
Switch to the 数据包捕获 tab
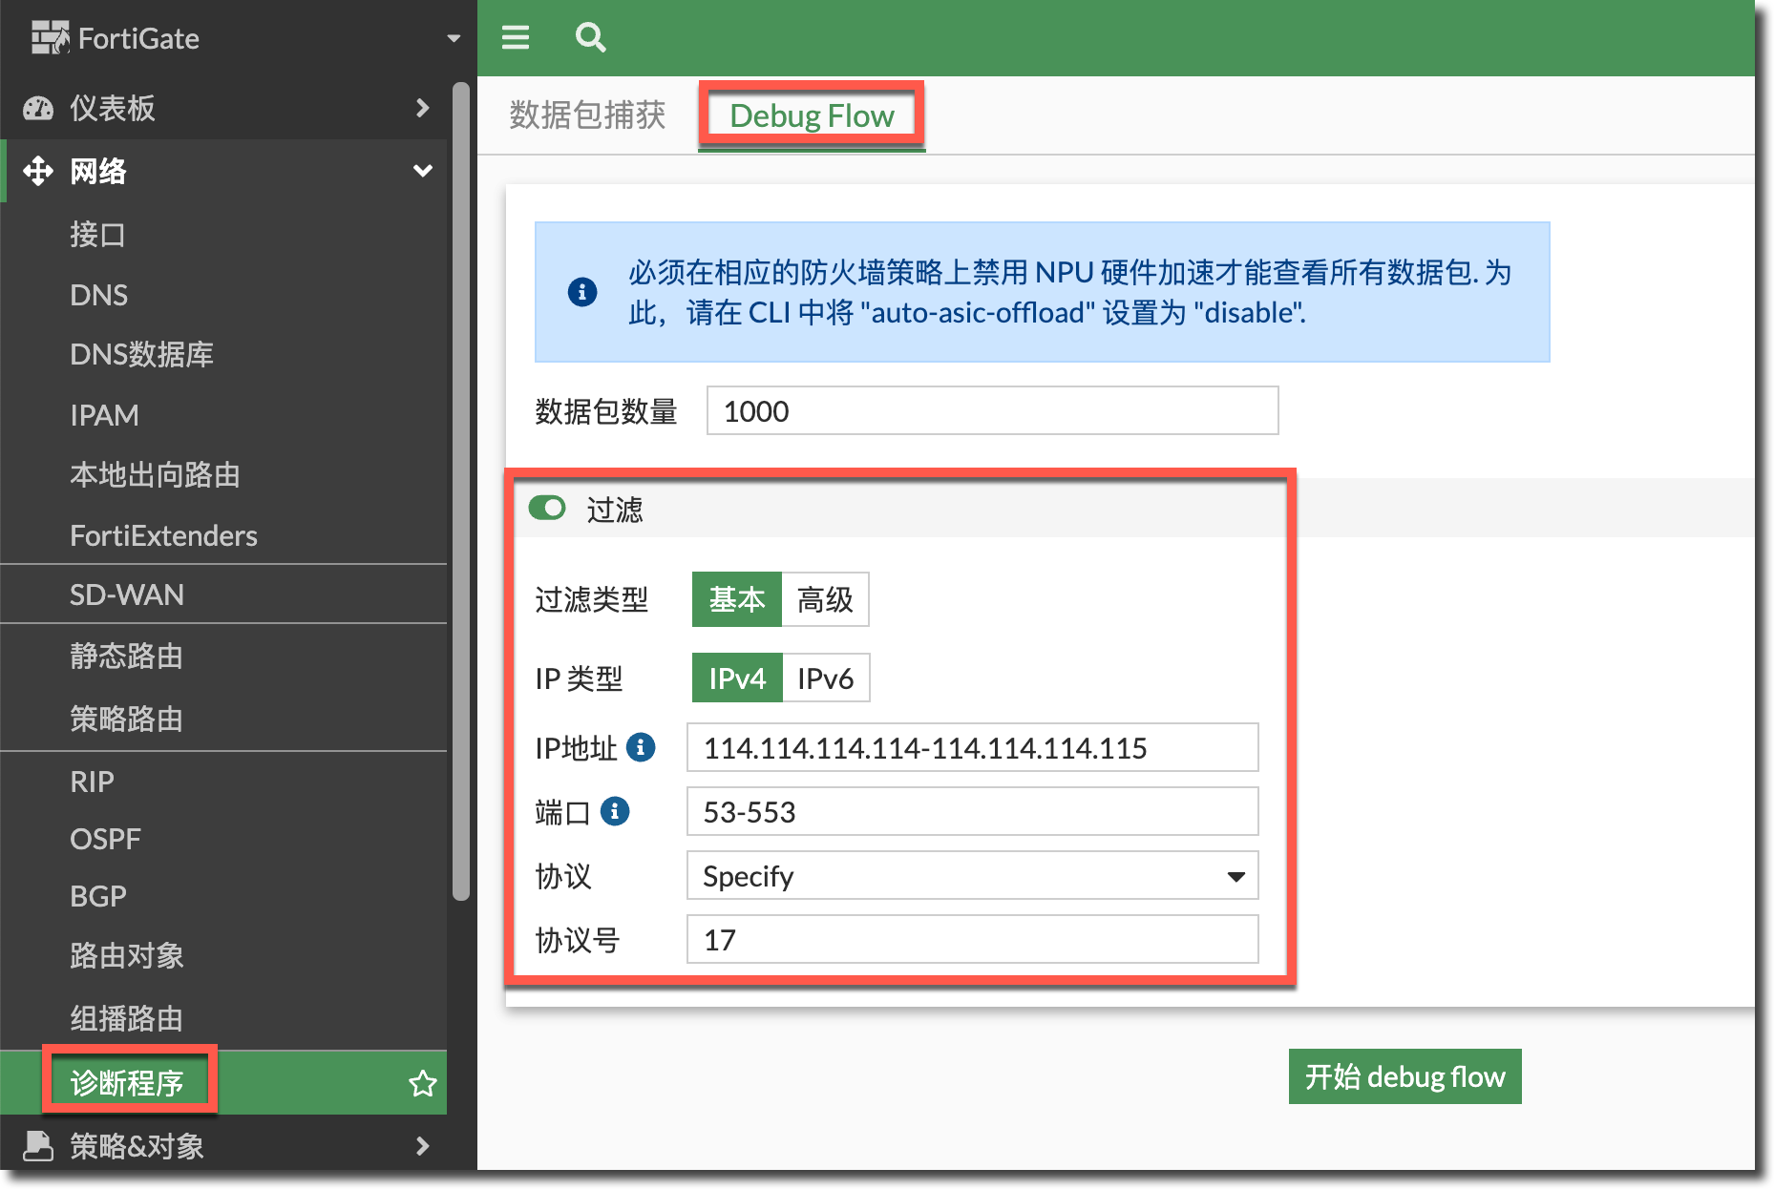pos(587,115)
